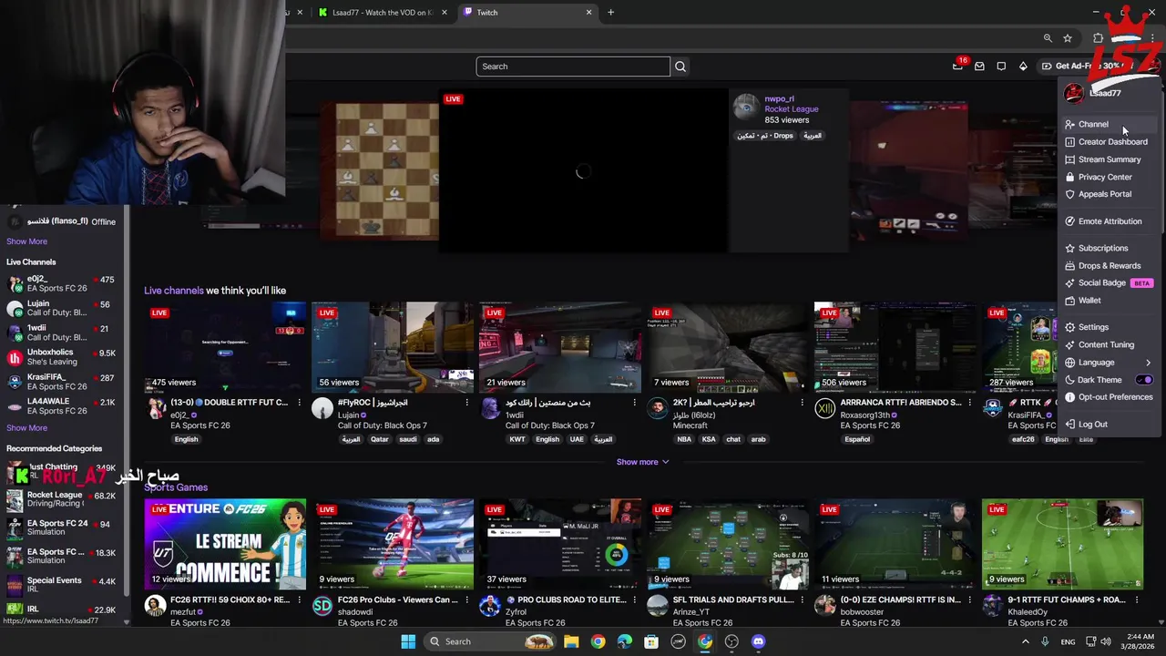Open the Prime loot crown icon with badge 16
This screenshot has height=656, width=1166.
pyautogui.click(x=958, y=66)
